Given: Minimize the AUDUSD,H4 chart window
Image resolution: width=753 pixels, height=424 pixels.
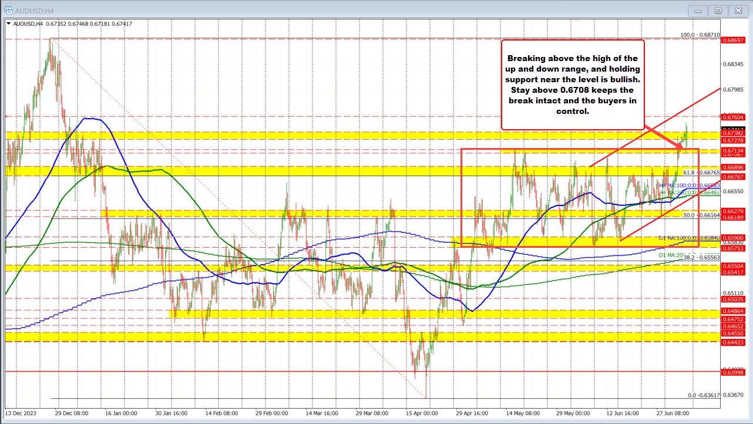Looking at the screenshot, I should pos(698,10).
